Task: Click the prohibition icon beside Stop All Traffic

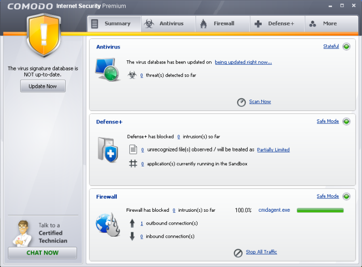Action: click(238, 253)
